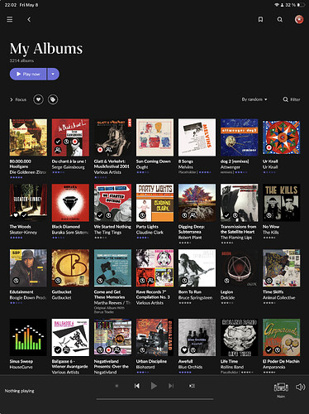Skip to next track

pos(171,386)
